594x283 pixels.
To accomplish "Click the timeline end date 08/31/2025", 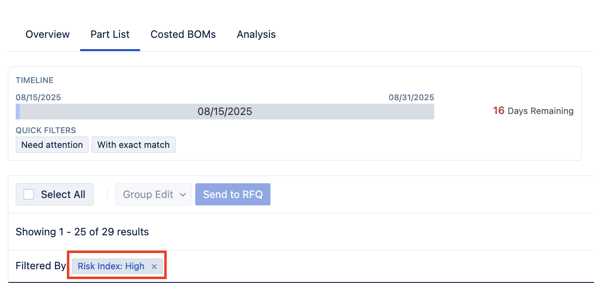I will point(411,97).
